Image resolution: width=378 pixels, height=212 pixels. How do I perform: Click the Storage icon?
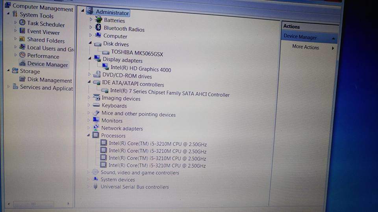(15, 70)
